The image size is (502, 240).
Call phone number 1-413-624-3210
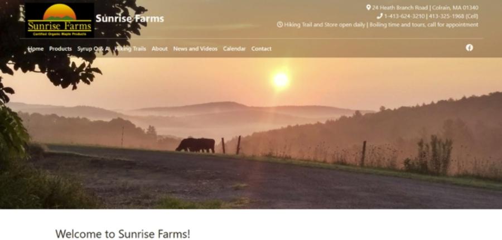pyautogui.click(x=404, y=16)
